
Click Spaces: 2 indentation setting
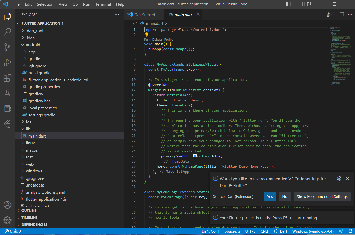point(232,231)
